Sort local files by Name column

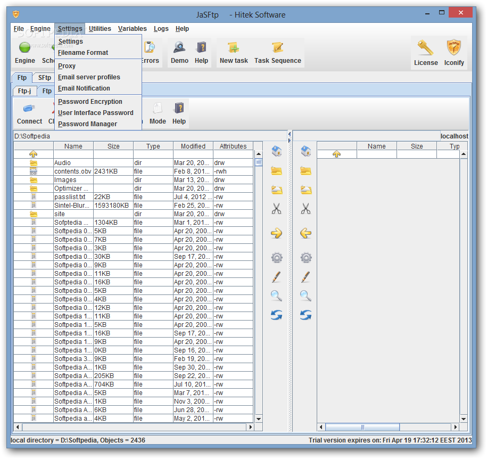(73, 146)
